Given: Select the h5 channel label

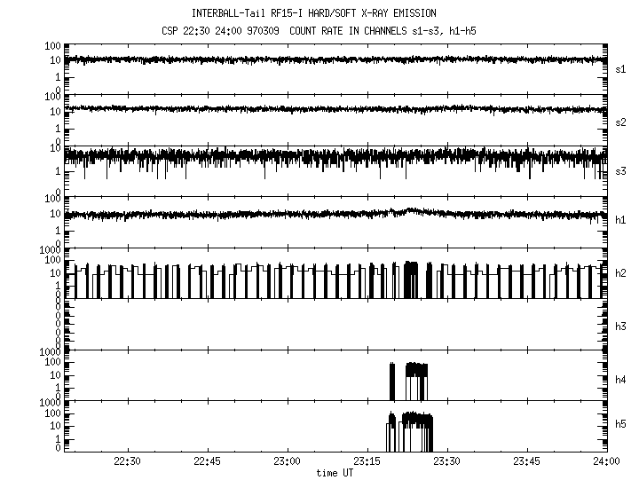Looking at the screenshot, I should tap(621, 424).
